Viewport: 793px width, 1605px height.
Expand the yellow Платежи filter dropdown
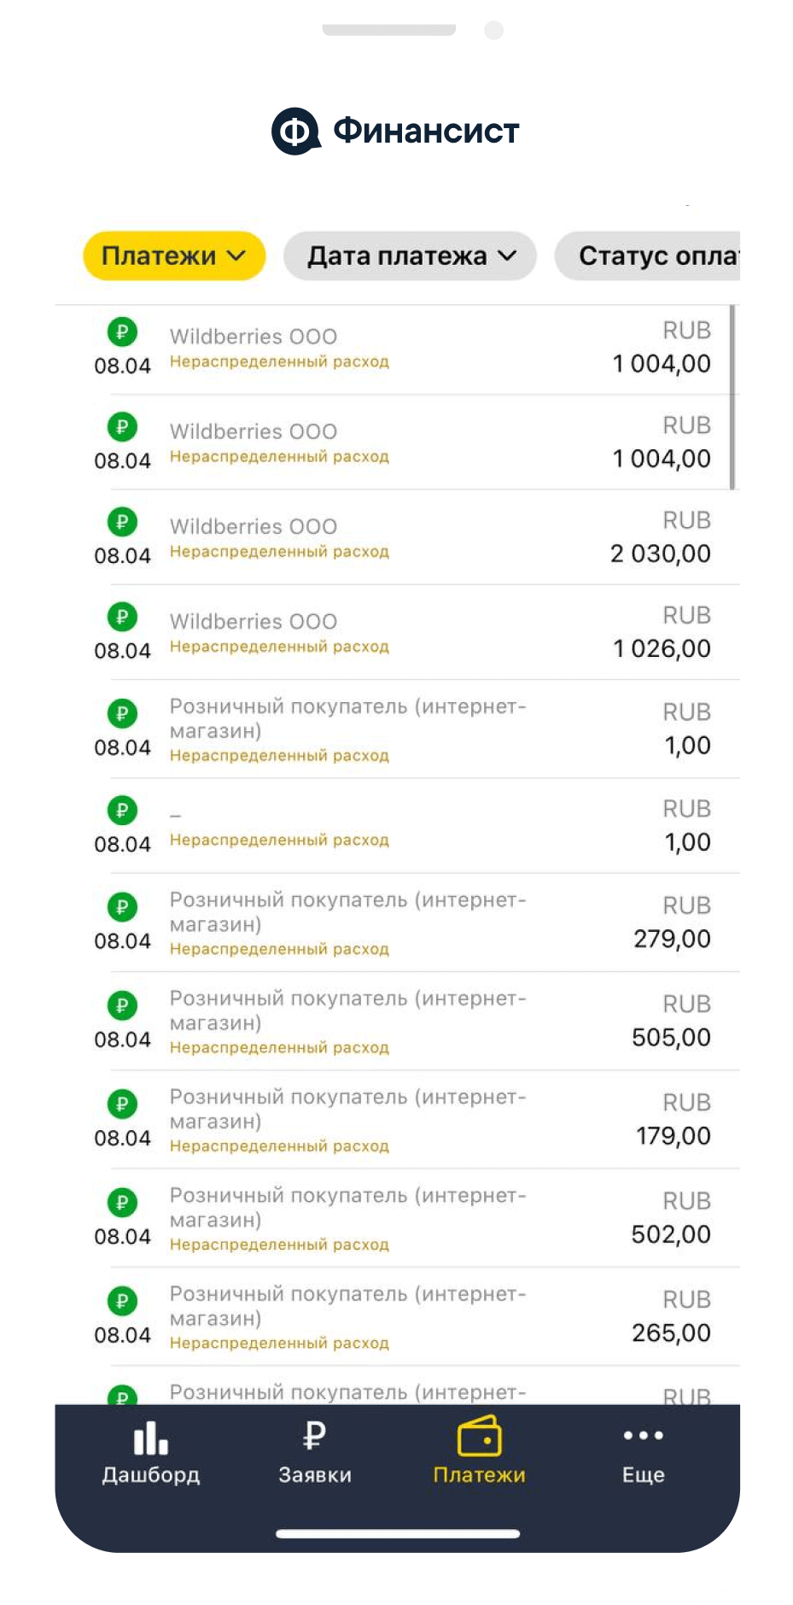[174, 256]
